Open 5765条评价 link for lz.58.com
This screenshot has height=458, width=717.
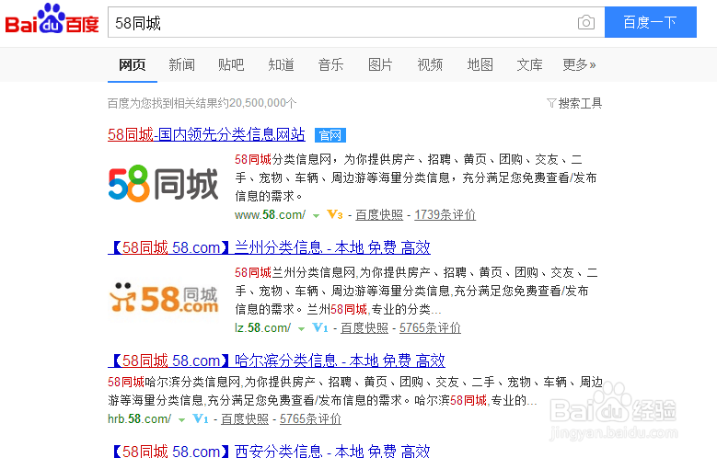point(430,327)
